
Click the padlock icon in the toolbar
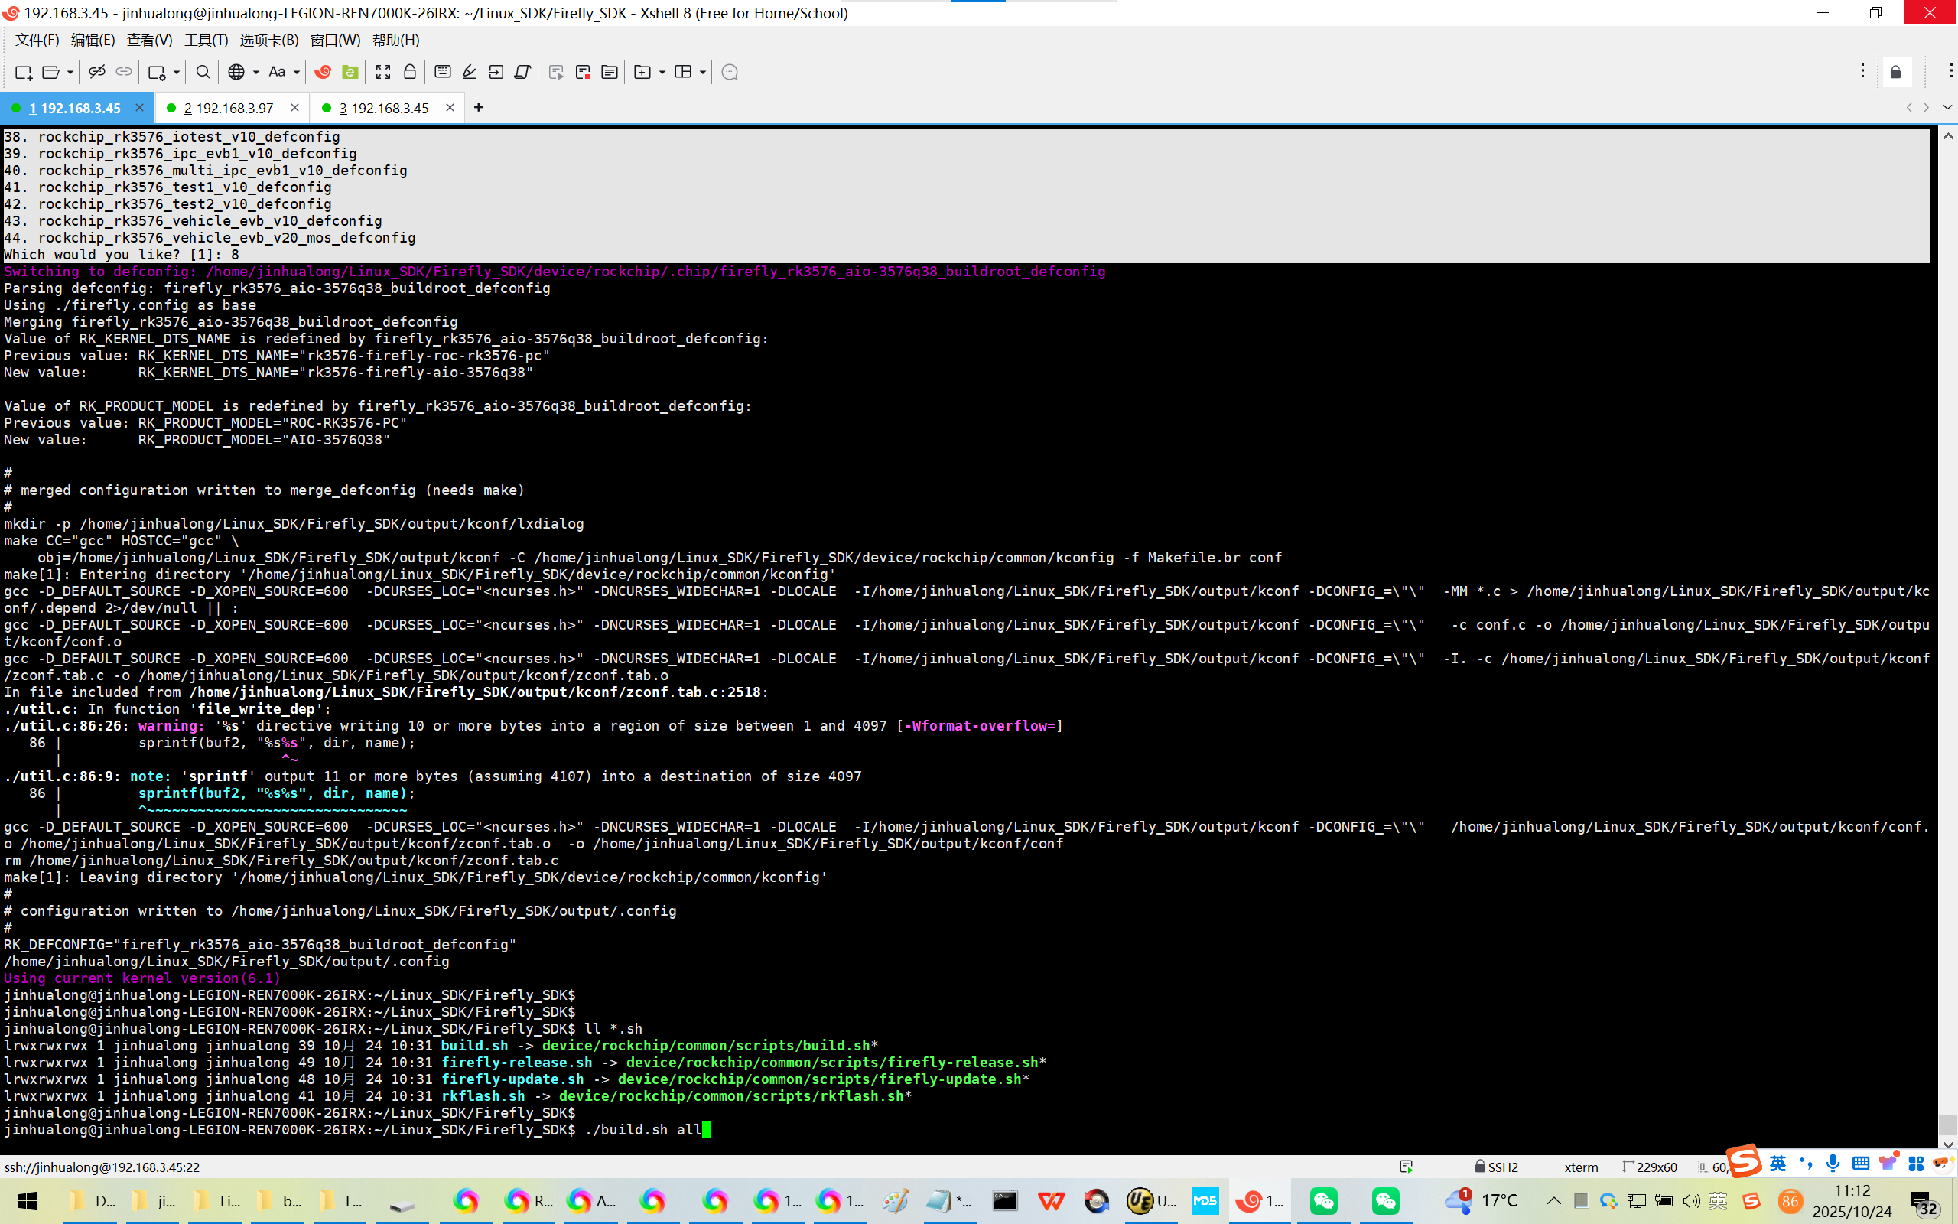click(x=410, y=72)
